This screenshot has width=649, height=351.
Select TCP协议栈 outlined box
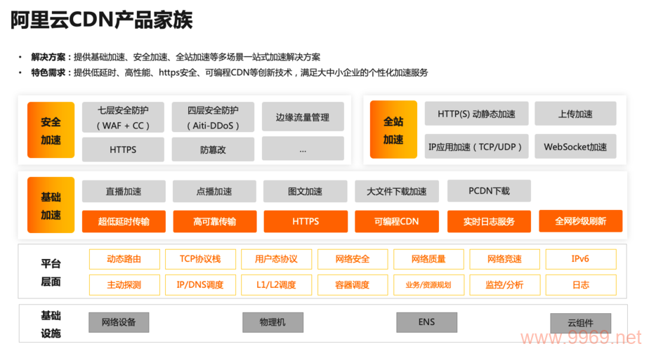(200, 259)
